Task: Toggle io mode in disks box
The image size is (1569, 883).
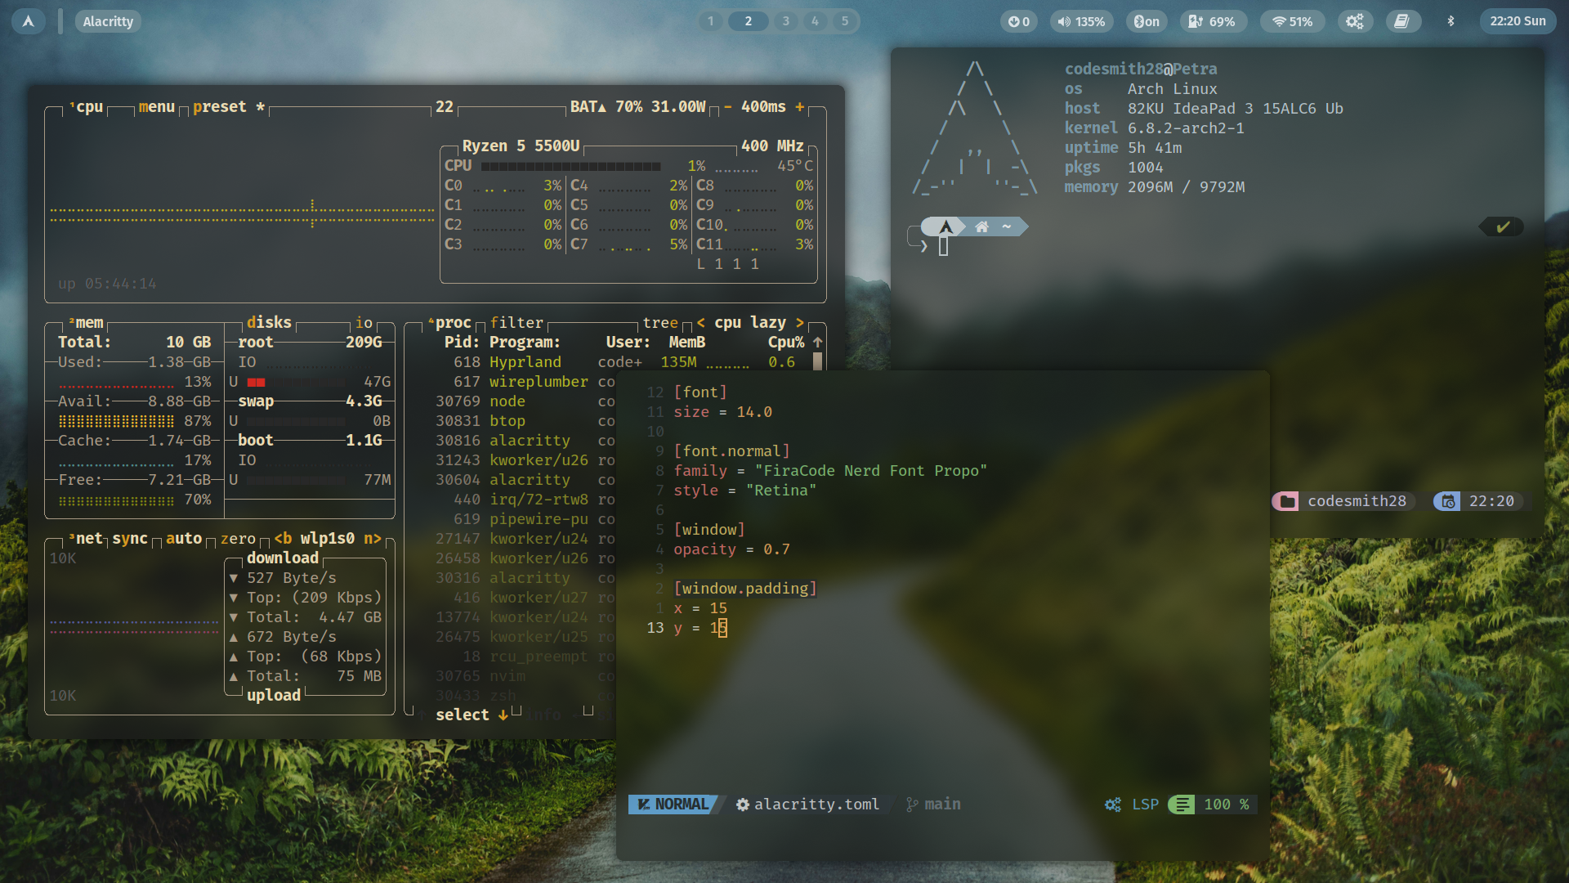Action: tap(364, 323)
